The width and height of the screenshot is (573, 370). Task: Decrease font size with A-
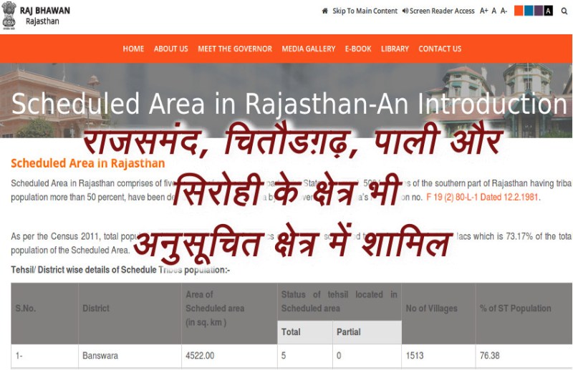click(504, 11)
